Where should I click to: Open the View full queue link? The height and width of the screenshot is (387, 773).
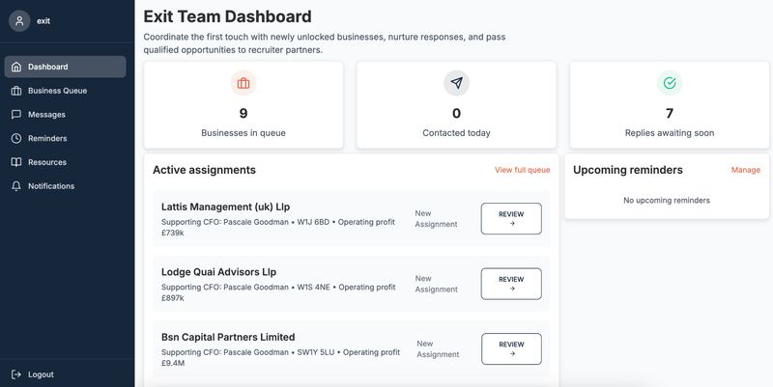[x=523, y=170]
